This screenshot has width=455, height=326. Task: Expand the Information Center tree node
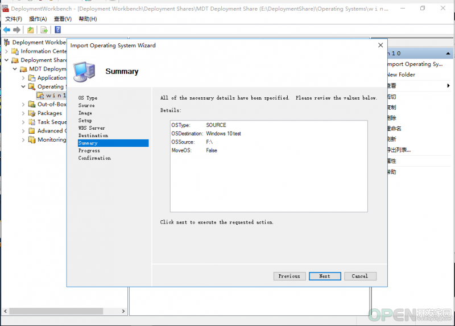pyautogui.click(x=6, y=51)
